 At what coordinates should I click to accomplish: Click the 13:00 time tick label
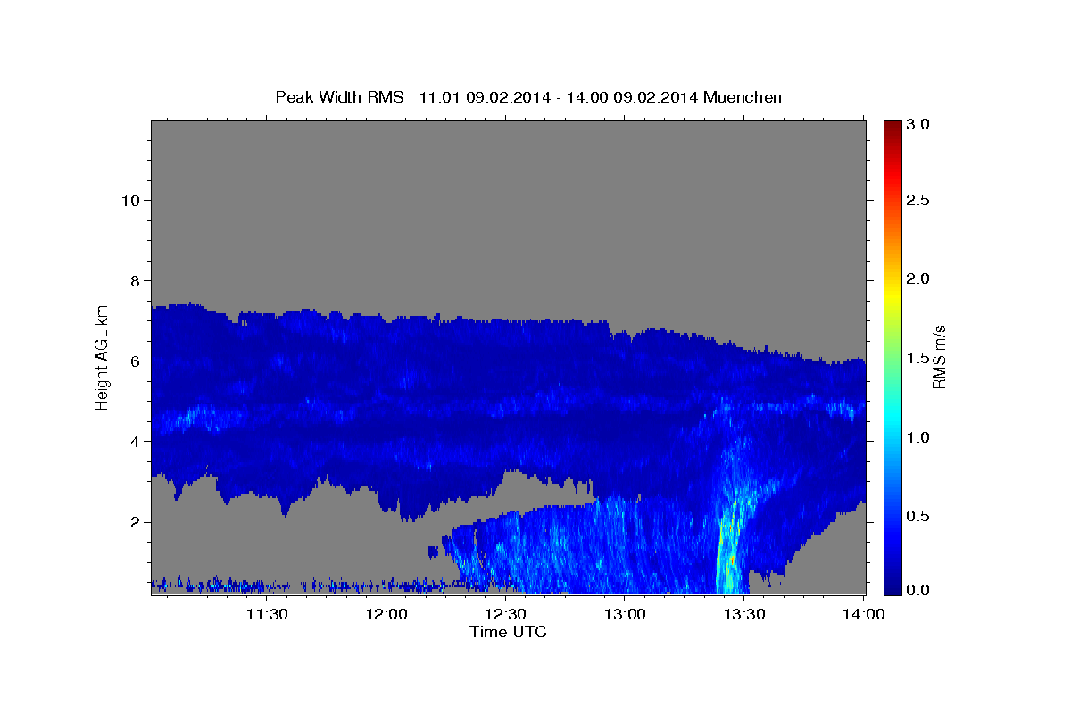[x=625, y=614]
